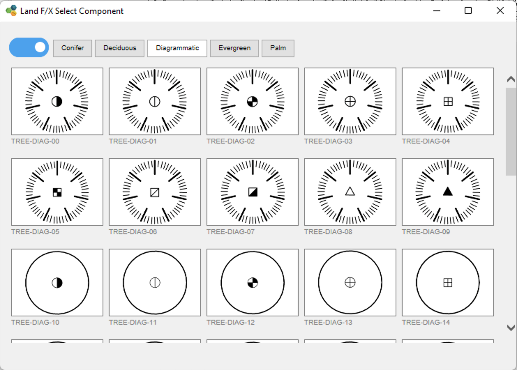
Task: Toggle the blue switch beside Conifer
Action: (29, 47)
